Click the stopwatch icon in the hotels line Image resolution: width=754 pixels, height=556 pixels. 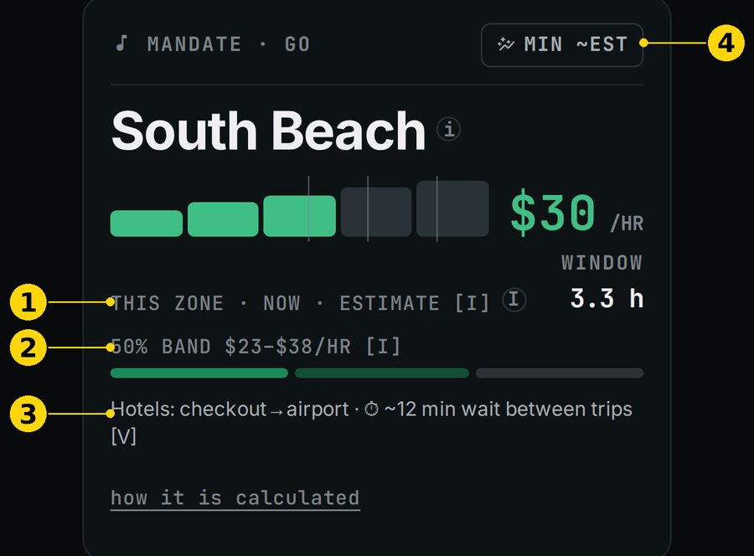point(371,409)
